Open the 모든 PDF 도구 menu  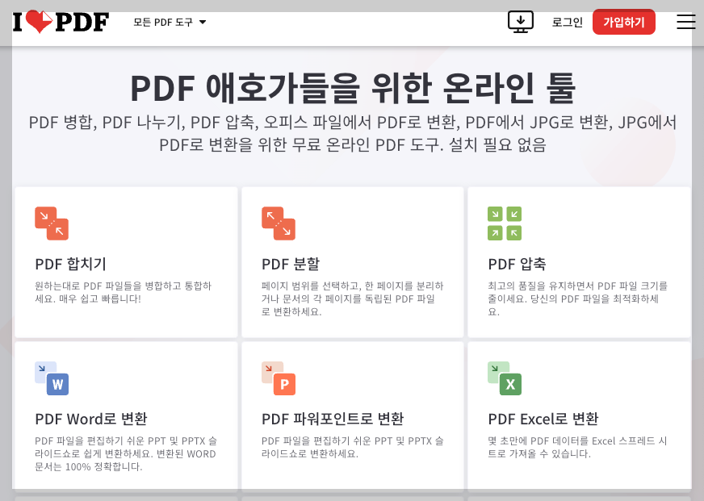tap(163, 23)
